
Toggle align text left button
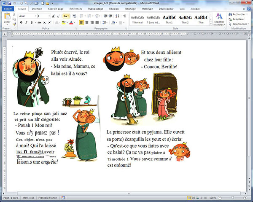click(81, 22)
